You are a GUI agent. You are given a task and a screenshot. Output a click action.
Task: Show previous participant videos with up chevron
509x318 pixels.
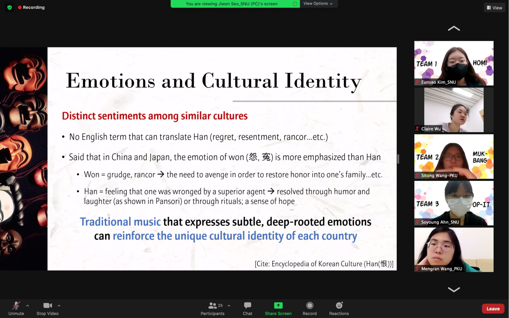coord(454,28)
